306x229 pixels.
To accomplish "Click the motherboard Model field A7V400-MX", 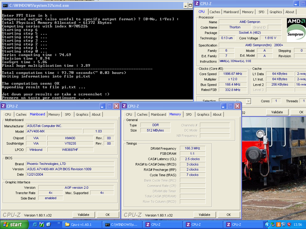I will click(x=54, y=131).
